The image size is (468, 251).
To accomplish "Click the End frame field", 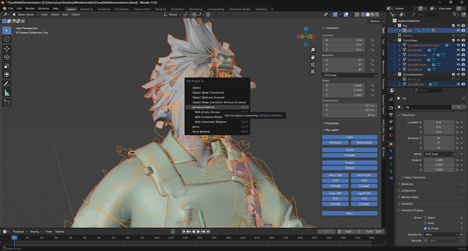I will click(x=374, y=232).
